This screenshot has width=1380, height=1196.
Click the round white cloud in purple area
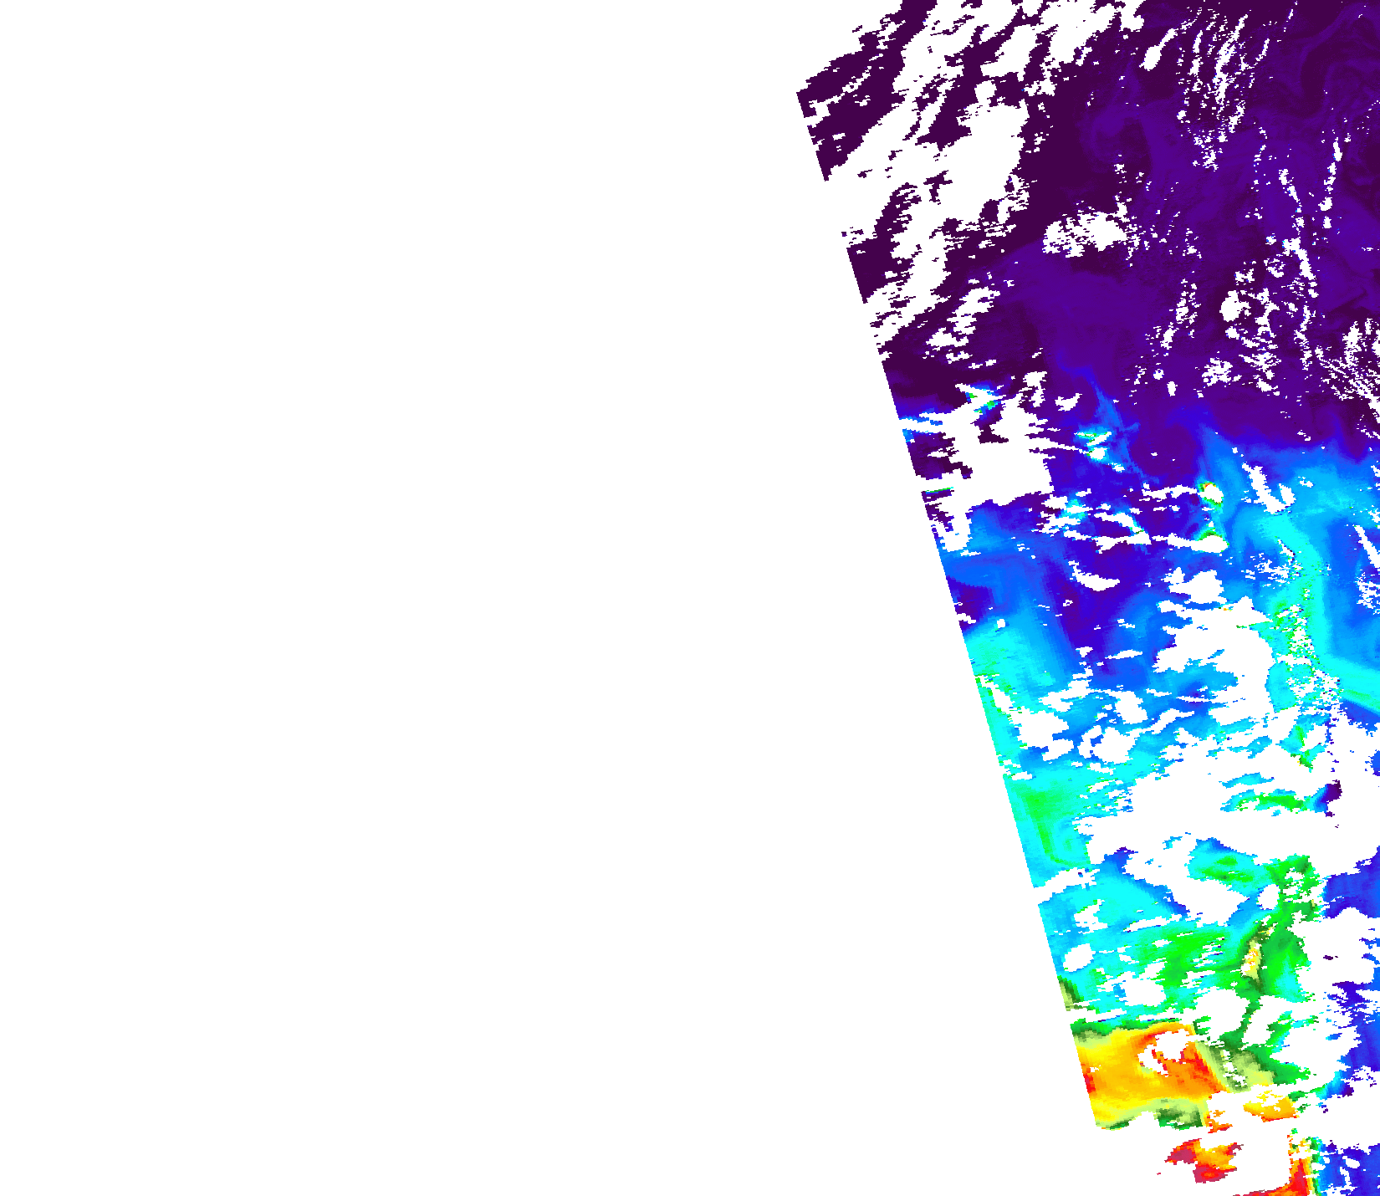(1087, 230)
